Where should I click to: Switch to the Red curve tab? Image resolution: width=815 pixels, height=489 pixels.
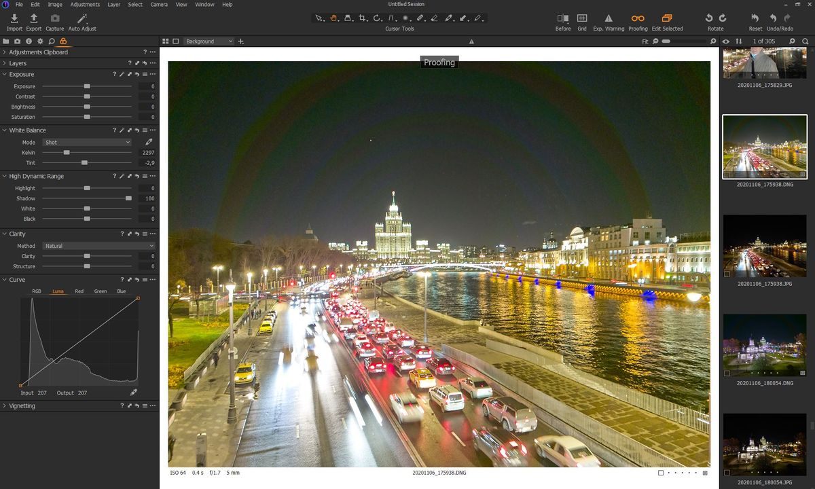point(79,291)
